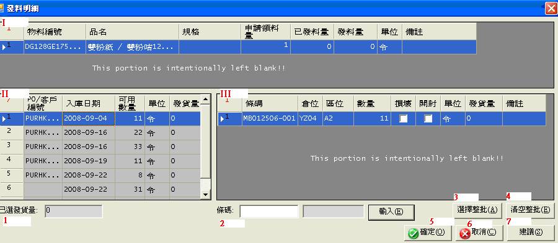Click the 損壞 column header

pyautogui.click(x=403, y=104)
